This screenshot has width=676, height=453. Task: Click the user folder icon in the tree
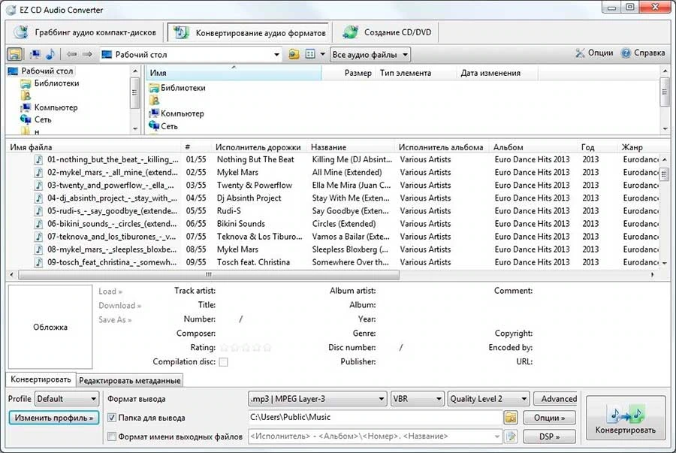coord(26,95)
